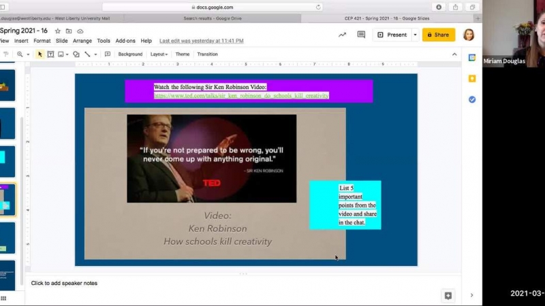The width and height of the screenshot is (545, 306).
Task: Click the Background button in toolbar
Action: 130,54
